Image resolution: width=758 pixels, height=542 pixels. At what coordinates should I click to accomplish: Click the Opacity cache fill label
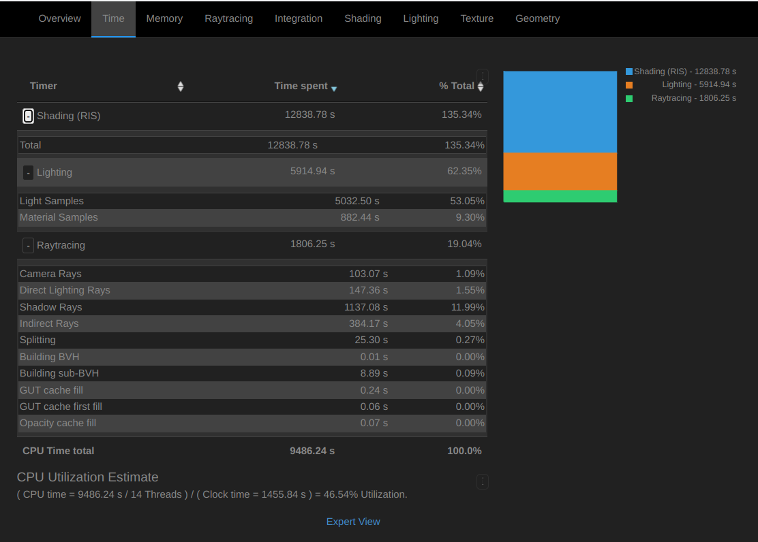58,423
